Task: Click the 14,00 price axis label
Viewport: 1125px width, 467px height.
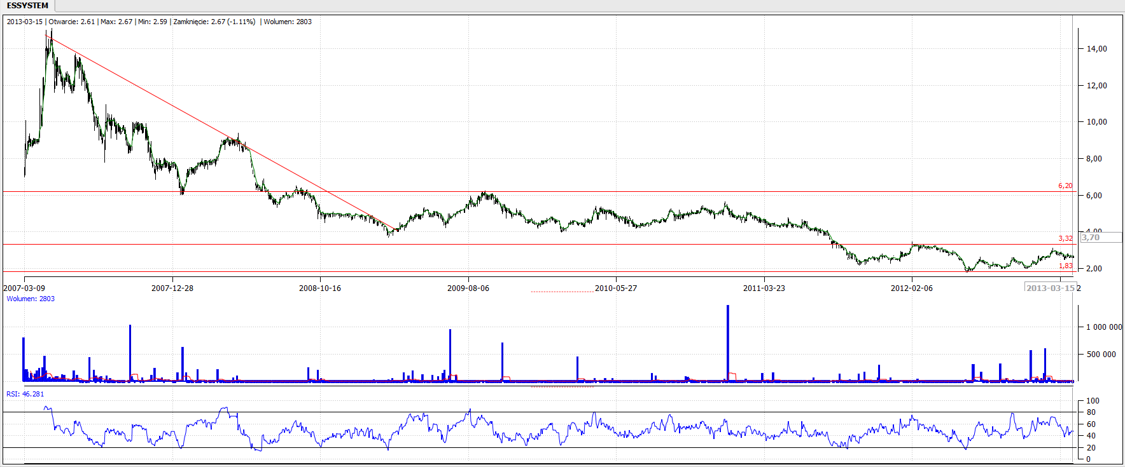Action: [x=1096, y=48]
